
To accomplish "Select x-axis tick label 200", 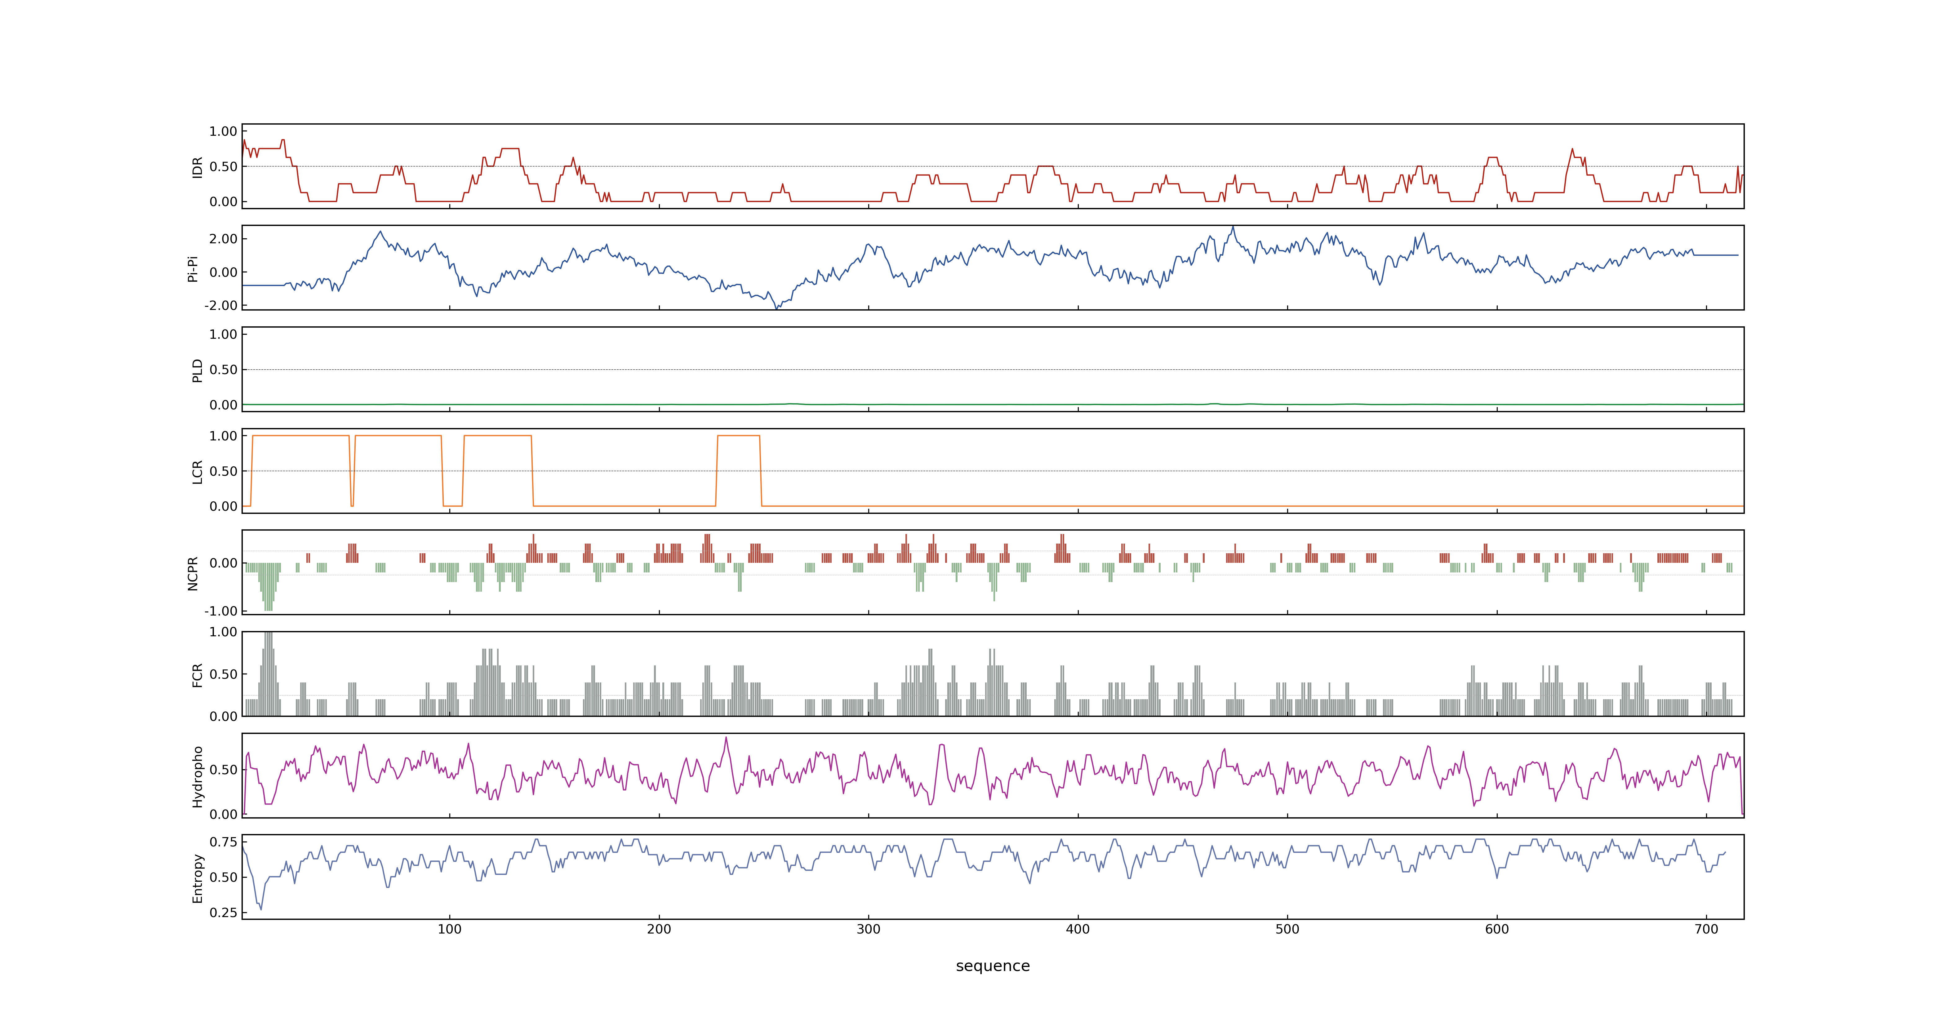I will (659, 929).
